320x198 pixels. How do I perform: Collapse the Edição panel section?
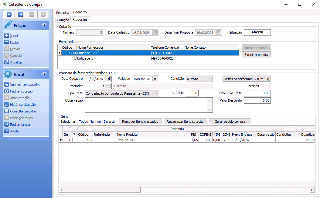pos(44,25)
